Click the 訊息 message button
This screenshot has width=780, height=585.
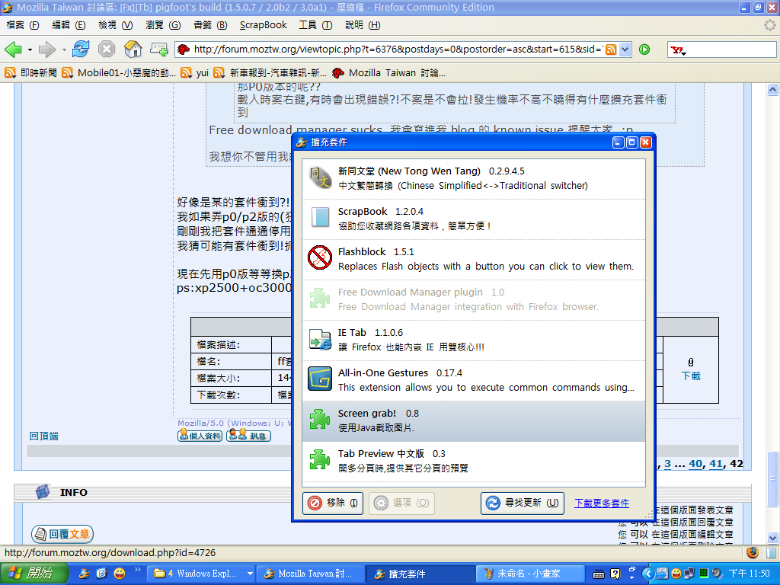[x=249, y=436]
